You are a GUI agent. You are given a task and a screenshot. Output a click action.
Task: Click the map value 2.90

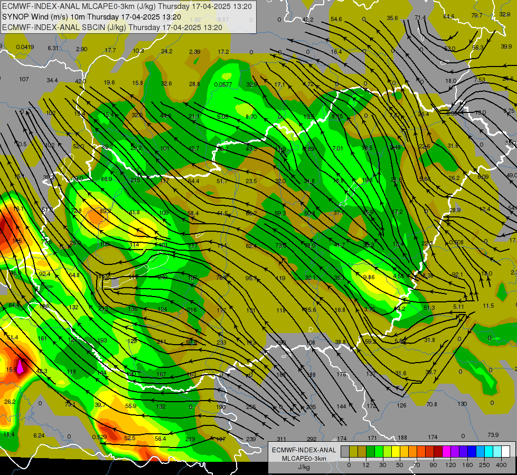tap(81, 49)
